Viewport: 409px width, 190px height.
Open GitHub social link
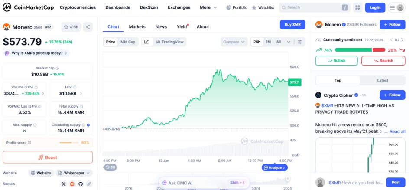81,184
